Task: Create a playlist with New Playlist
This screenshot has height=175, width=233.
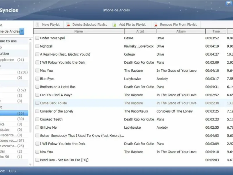Action: pyautogui.click(x=48, y=24)
